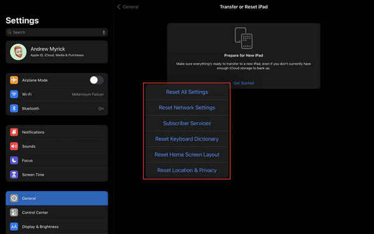The image size is (374, 234).
Task: Click the search magnifier icon
Action: [9, 32]
